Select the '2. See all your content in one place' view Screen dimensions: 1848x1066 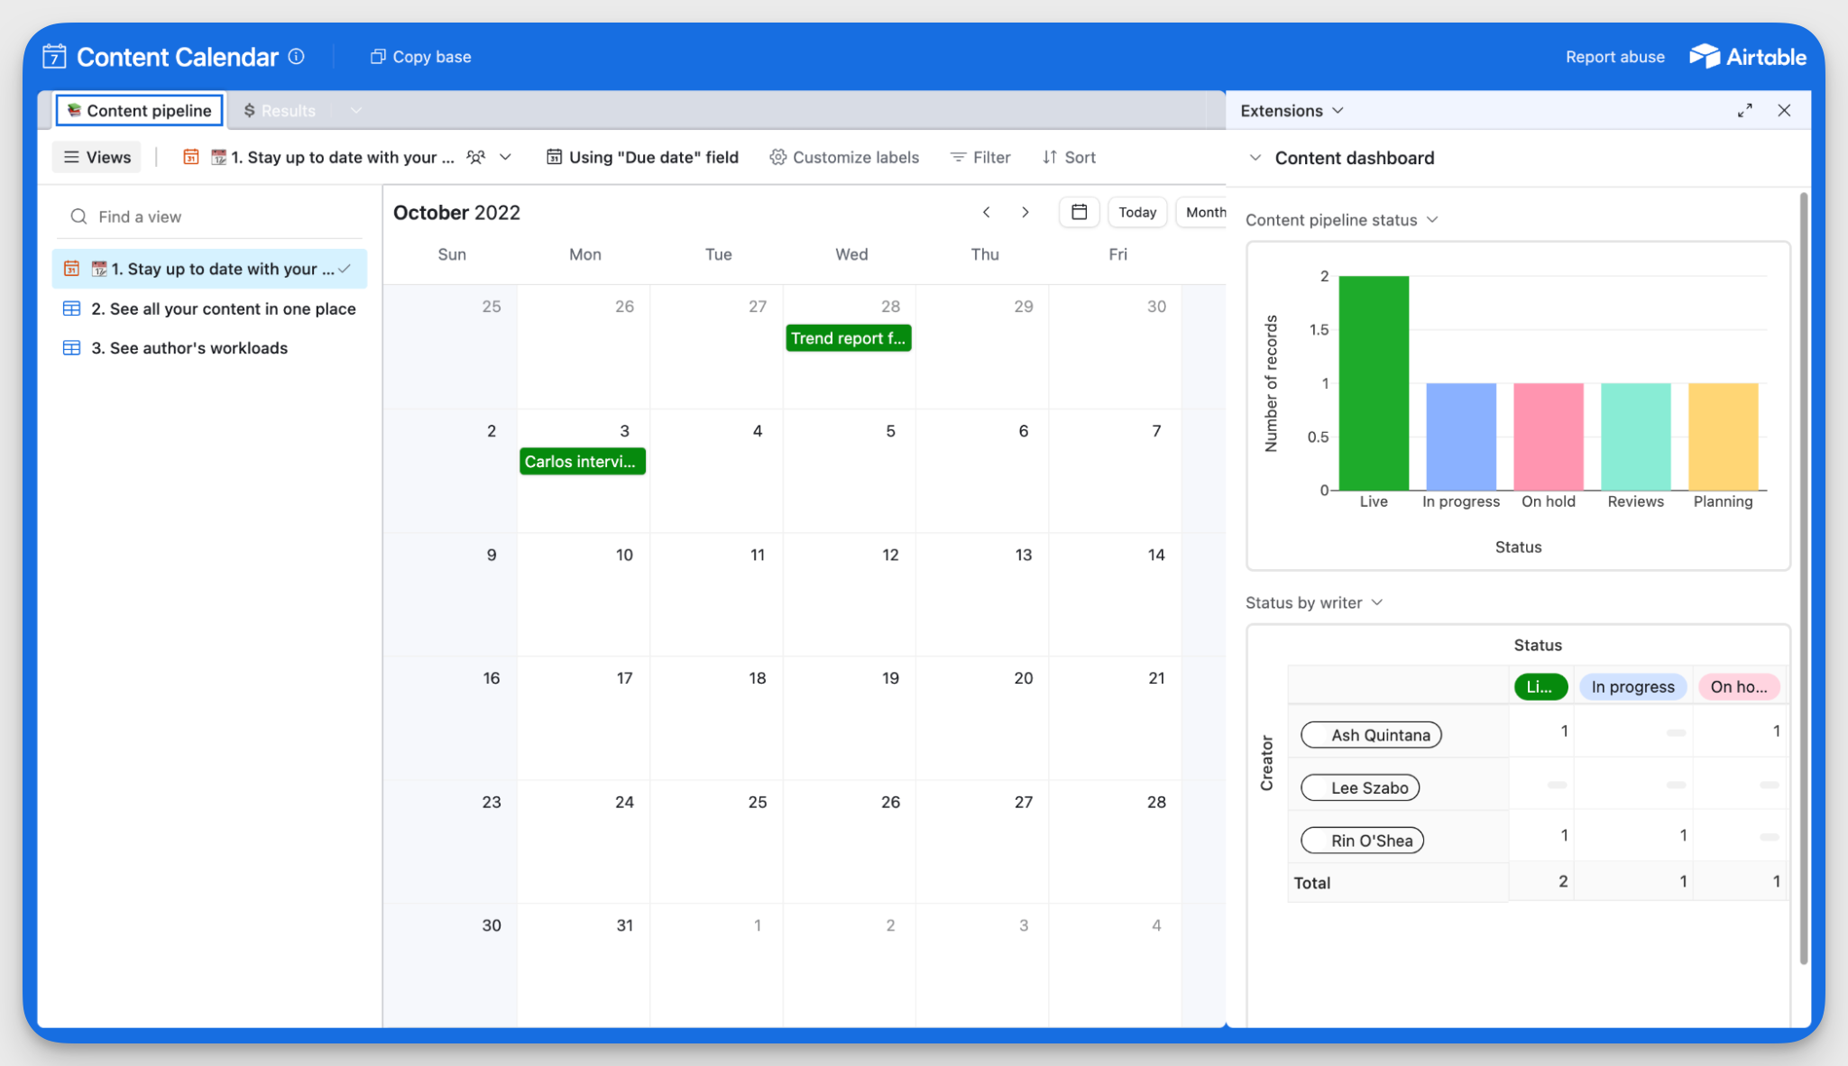pyautogui.click(x=224, y=308)
